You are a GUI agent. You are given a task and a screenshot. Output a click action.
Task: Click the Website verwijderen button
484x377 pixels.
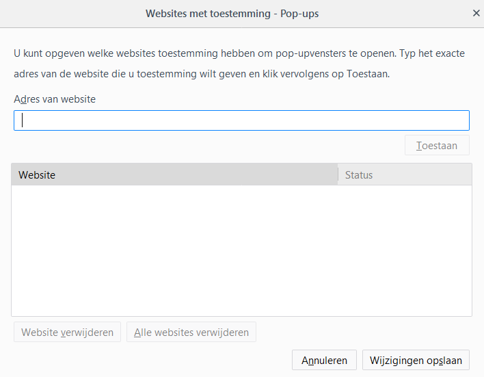67,333
